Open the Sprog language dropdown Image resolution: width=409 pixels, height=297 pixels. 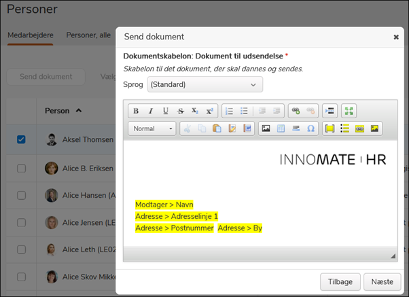point(204,85)
